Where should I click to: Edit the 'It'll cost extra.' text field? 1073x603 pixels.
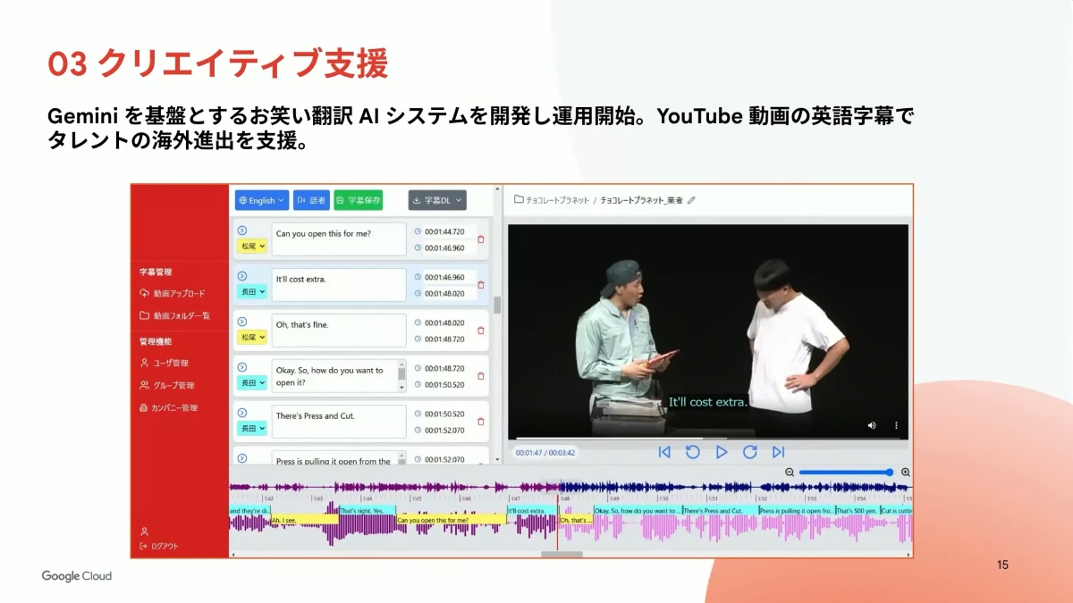point(339,285)
